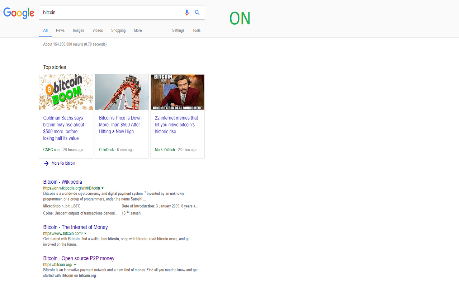Click into the bitcoin search input field
The image size is (459, 287).
(111, 13)
